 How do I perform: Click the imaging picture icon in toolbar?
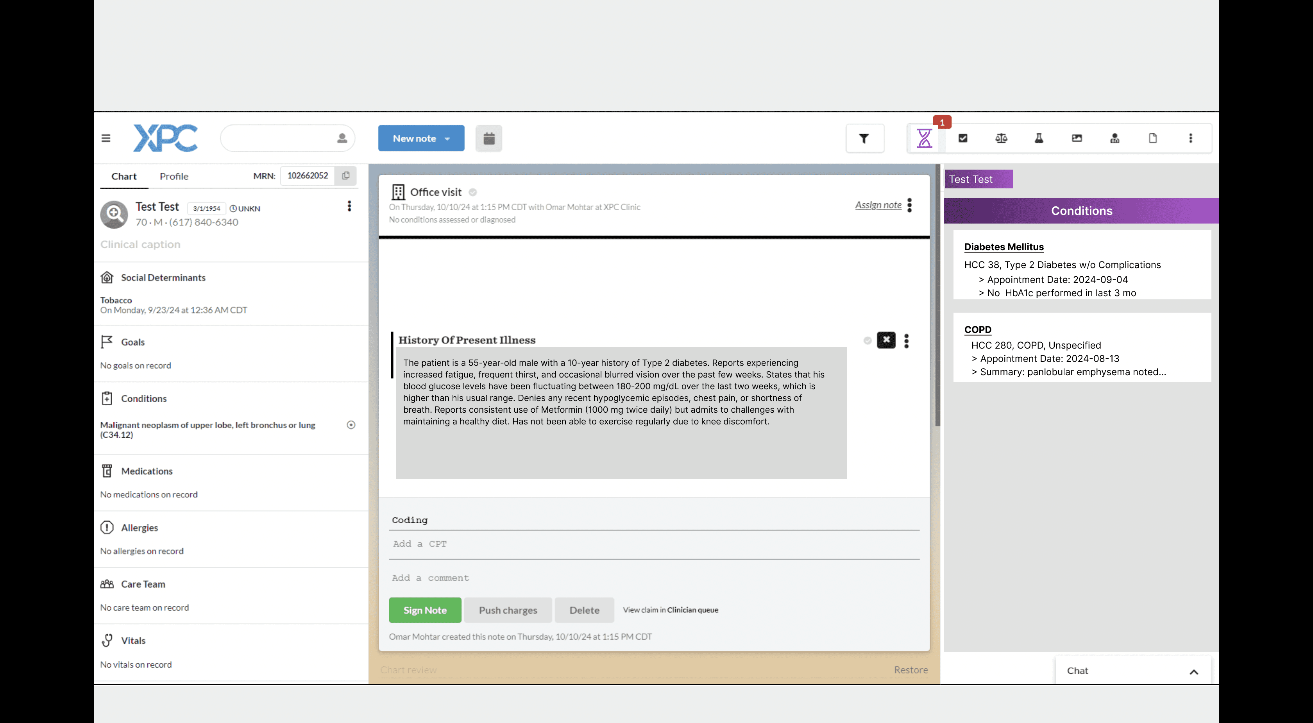1077,138
